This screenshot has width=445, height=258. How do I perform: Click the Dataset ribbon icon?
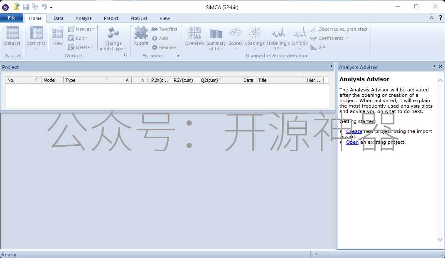pyautogui.click(x=12, y=33)
